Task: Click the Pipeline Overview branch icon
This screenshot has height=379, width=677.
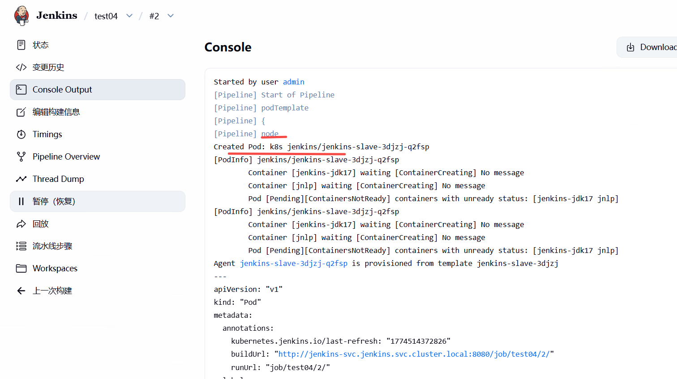Action: click(x=21, y=156)
